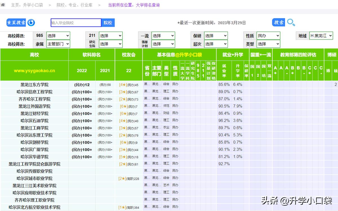Open the 一流 filter dropdown
Image resolution: width=338 pixels, height=211 pixels.
163,35
